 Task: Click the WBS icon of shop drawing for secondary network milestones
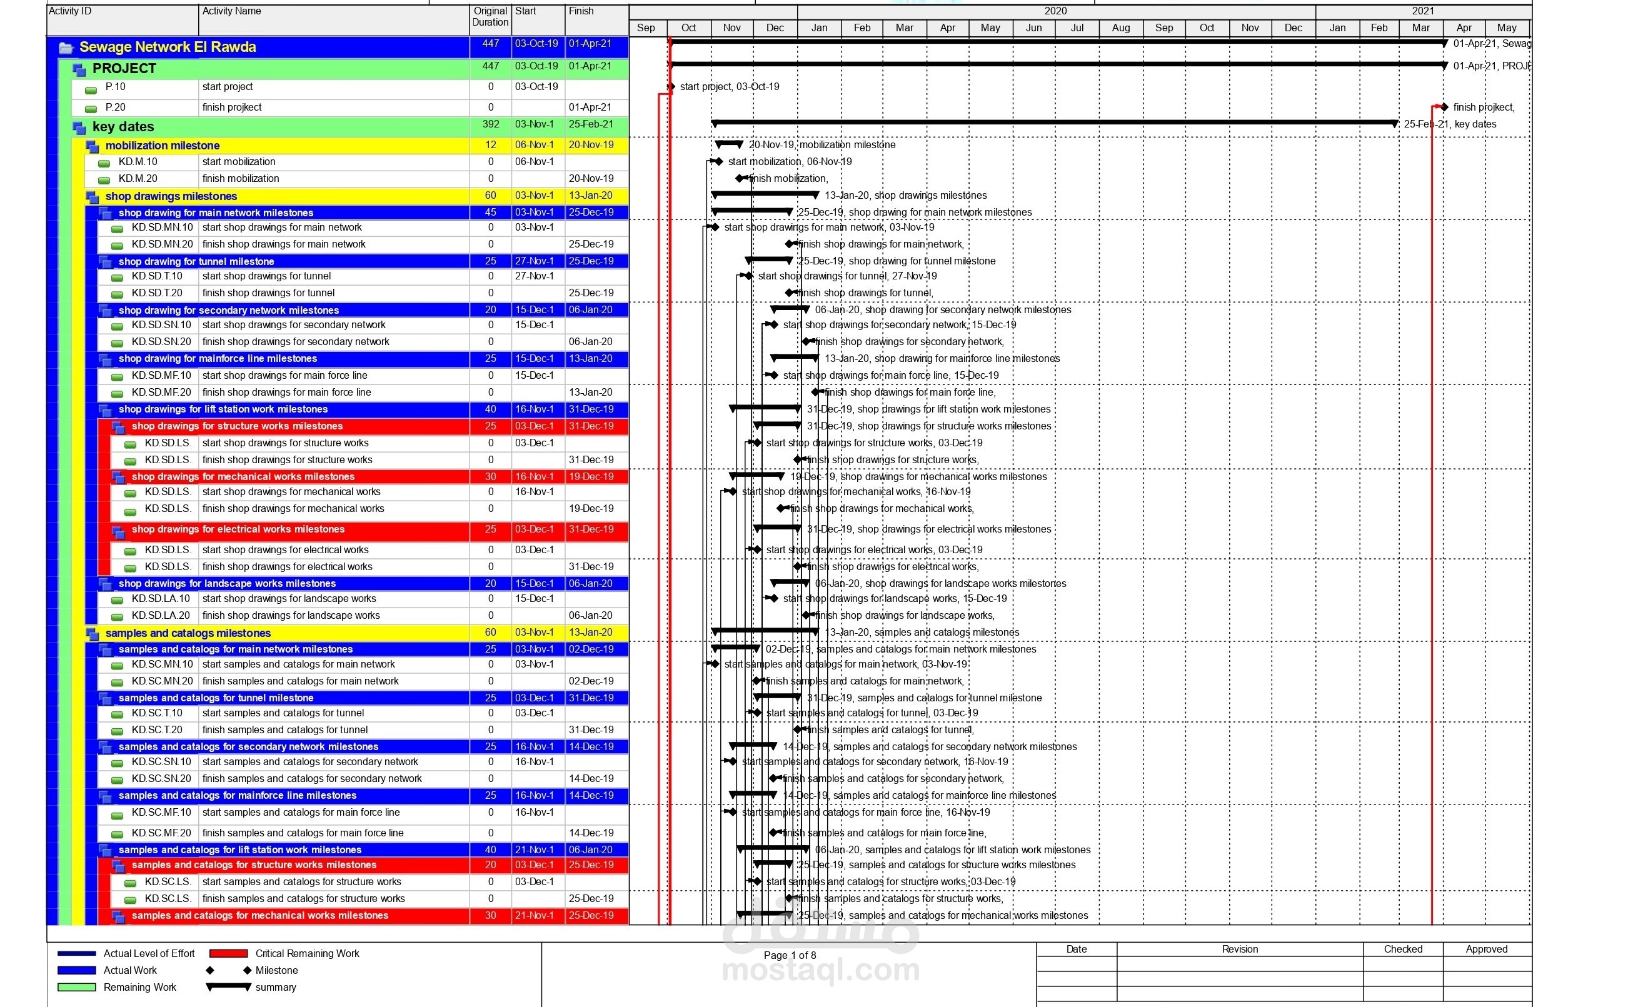106,311
